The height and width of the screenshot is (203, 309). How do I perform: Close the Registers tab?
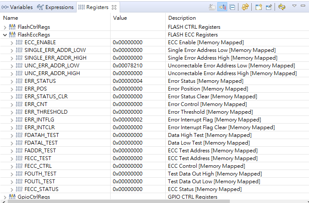(114, 7)
